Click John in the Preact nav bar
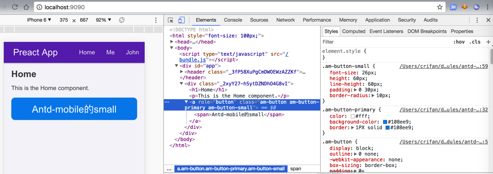The width and height of the screenshot is (493, 174). coord(132,52)
